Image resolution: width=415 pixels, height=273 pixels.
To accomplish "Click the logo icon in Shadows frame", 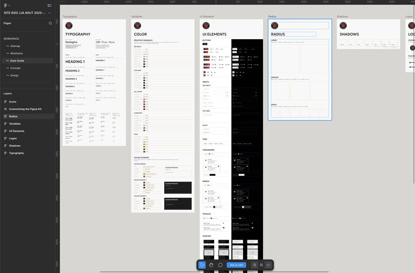I will (x=343, y=26).
